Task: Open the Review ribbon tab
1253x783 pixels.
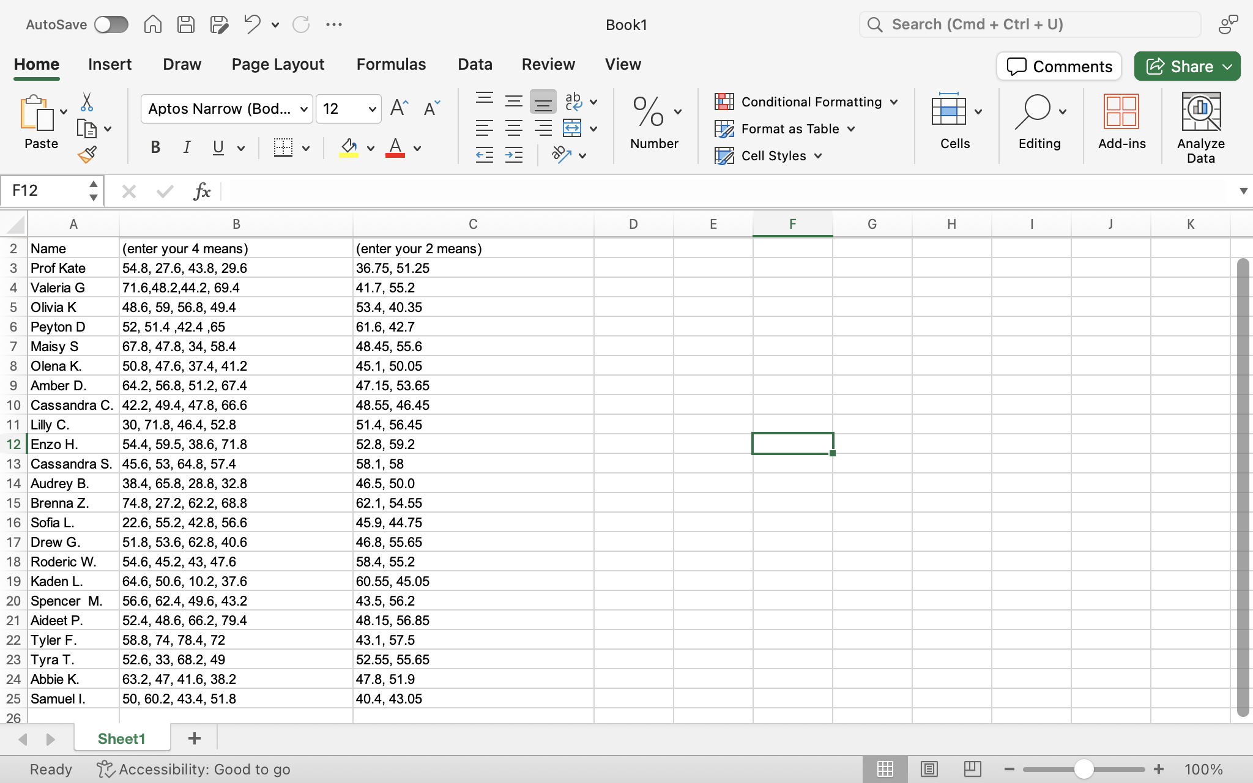Action: [548, 64]
